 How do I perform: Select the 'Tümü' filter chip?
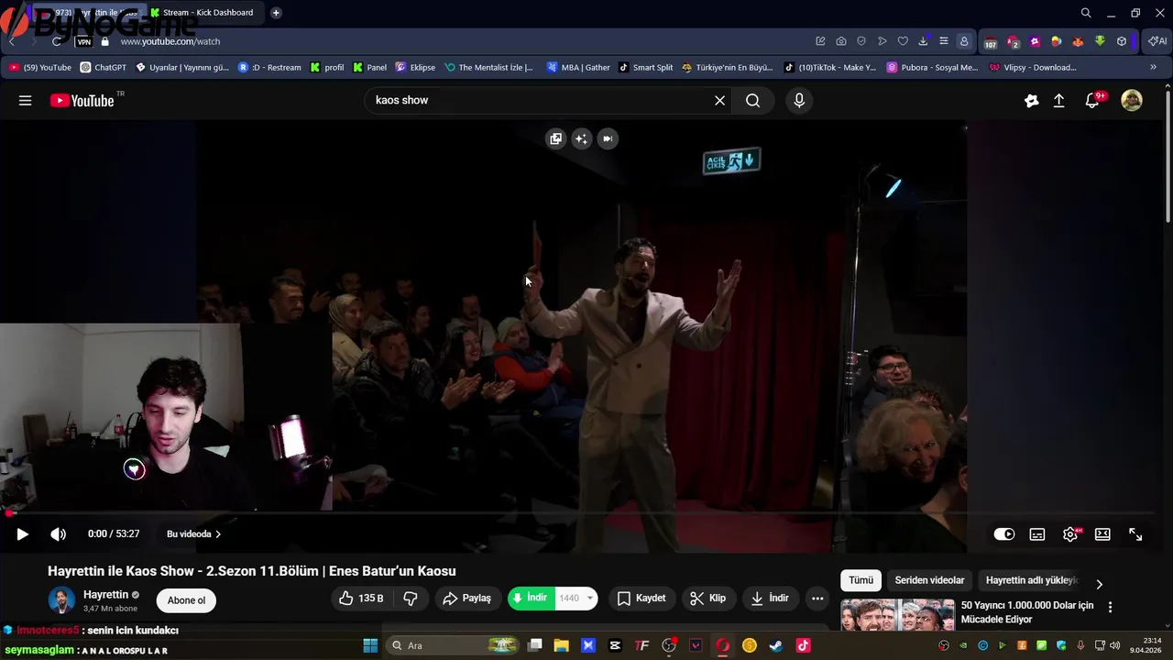[861, 580]
